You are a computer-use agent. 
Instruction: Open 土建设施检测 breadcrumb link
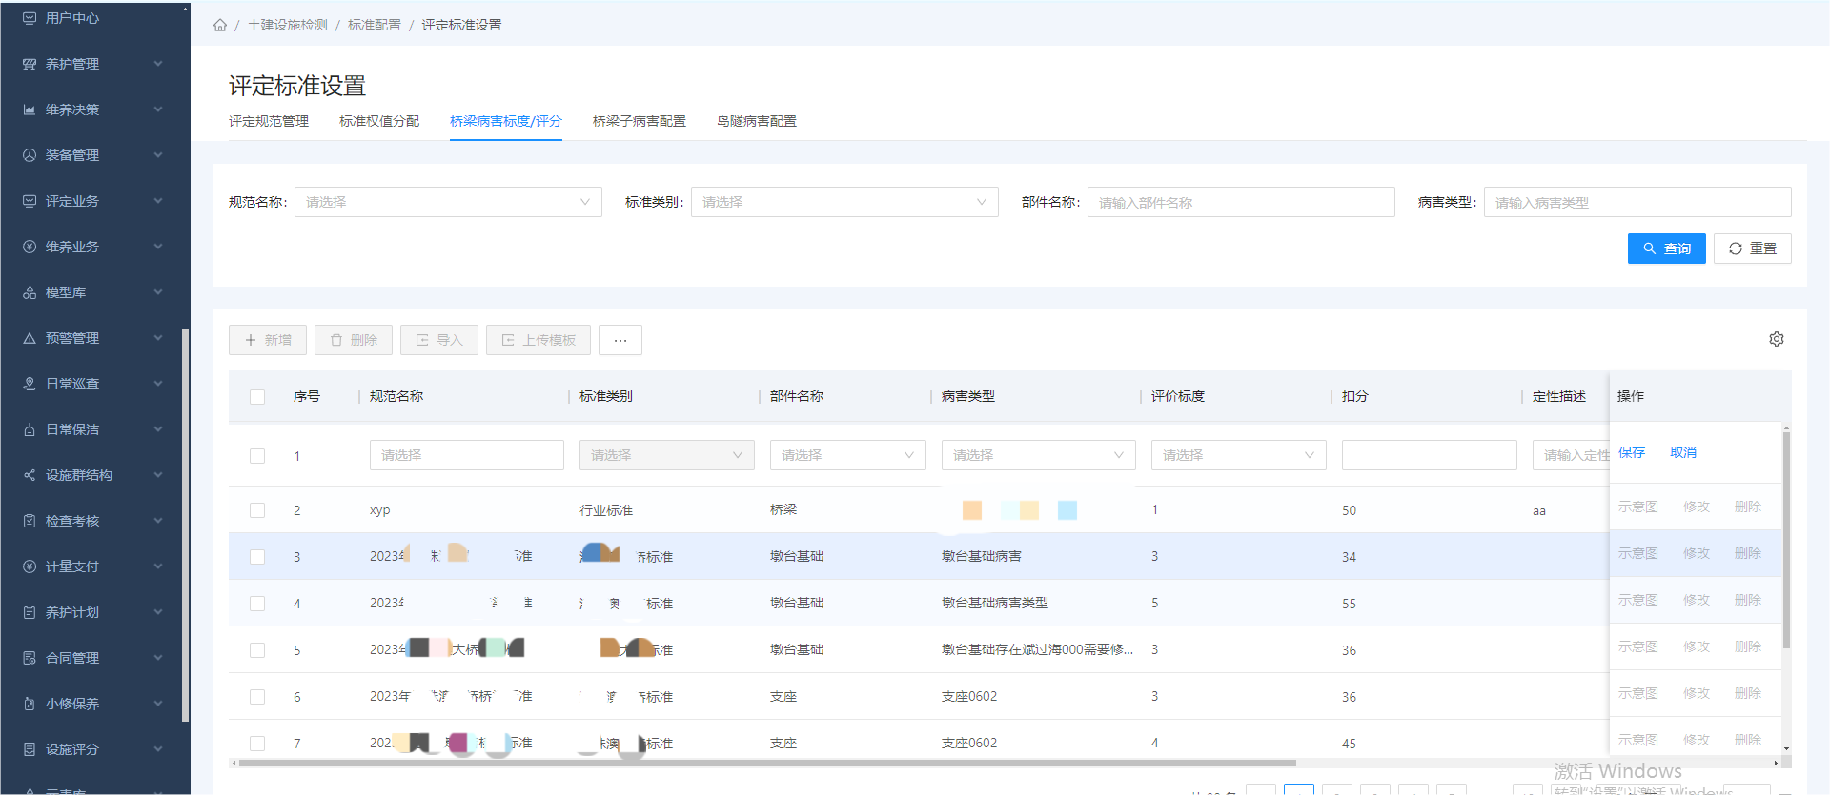tap(288, 26)
